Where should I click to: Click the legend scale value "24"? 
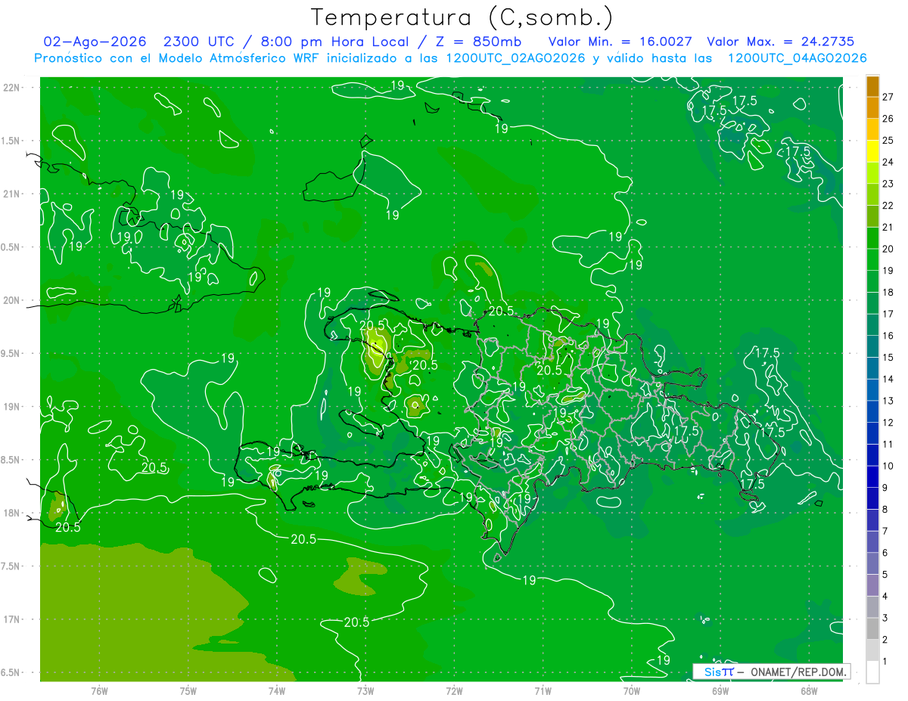click(888, 162)
